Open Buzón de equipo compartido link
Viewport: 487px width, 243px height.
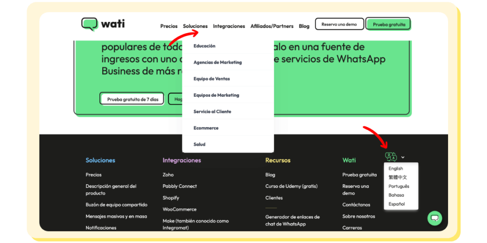pos(117,205)
